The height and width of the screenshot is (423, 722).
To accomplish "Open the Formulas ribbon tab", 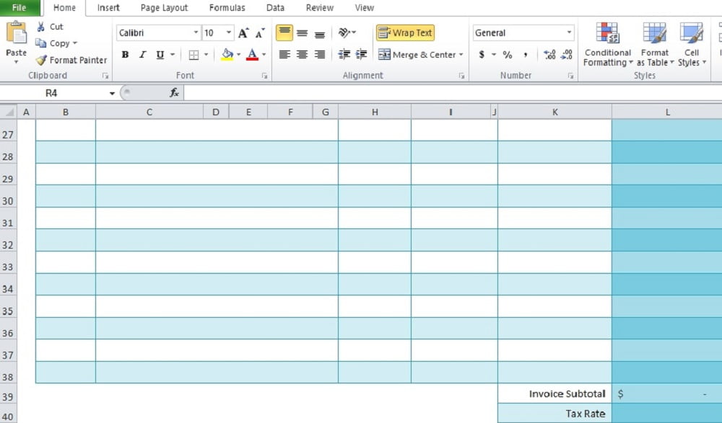I will (x=227, y=8).
